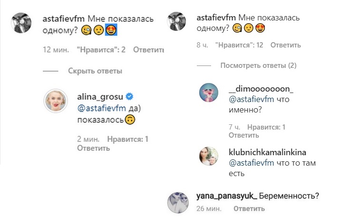Reply to left astafievfm comment

point(149,50)
